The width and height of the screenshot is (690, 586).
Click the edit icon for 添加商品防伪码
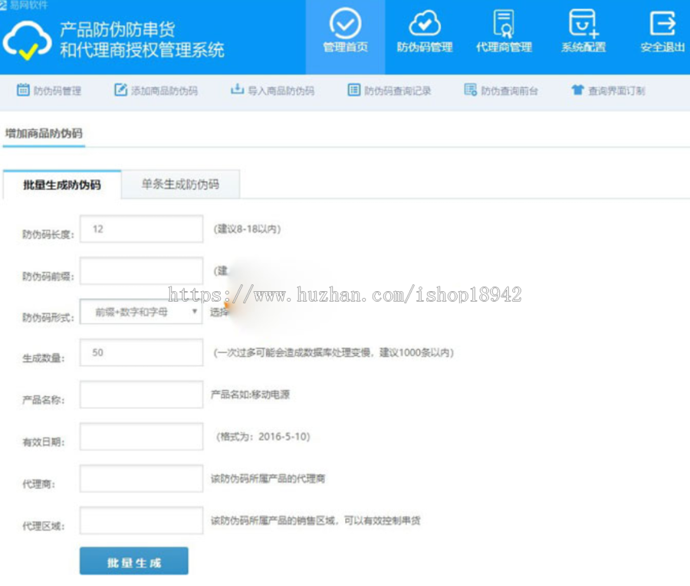pos(120,90)
